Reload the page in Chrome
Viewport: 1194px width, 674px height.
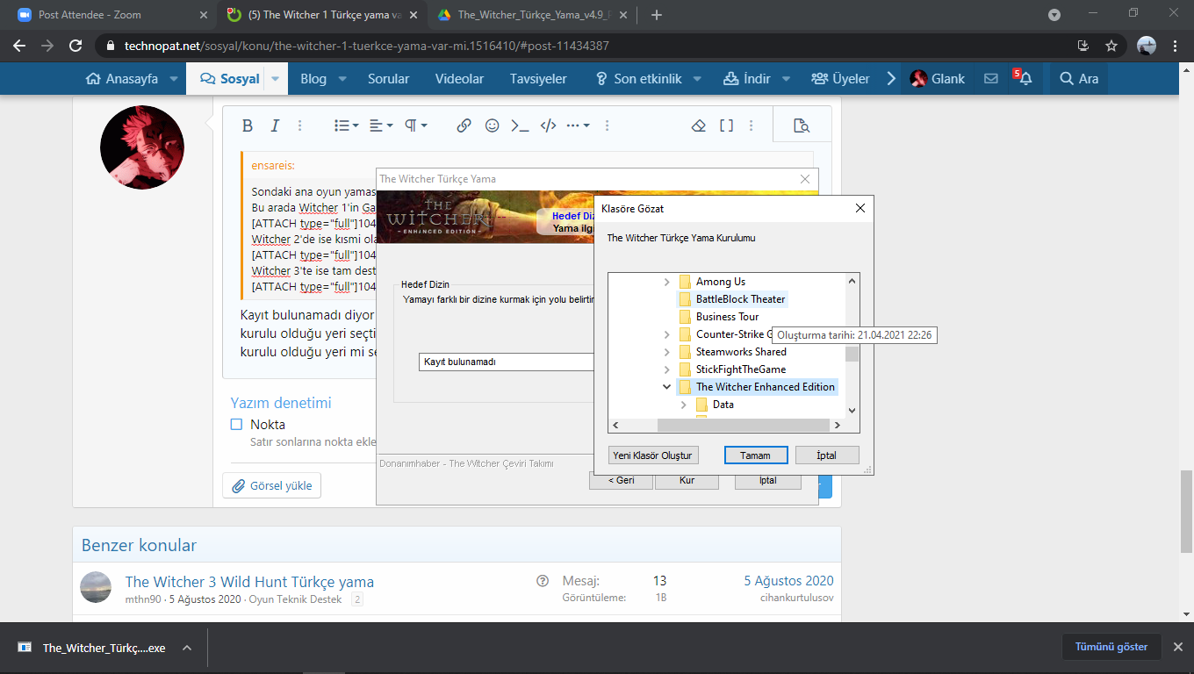[76, 46]
